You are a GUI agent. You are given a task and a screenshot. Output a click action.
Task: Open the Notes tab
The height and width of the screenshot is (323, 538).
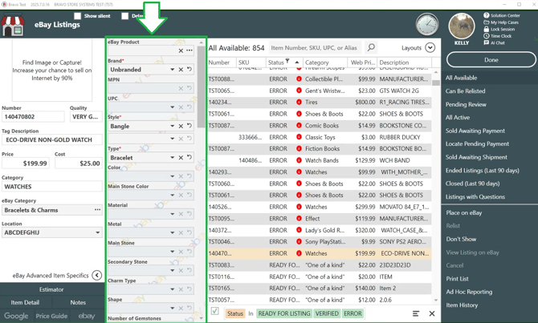pos(78,302)
